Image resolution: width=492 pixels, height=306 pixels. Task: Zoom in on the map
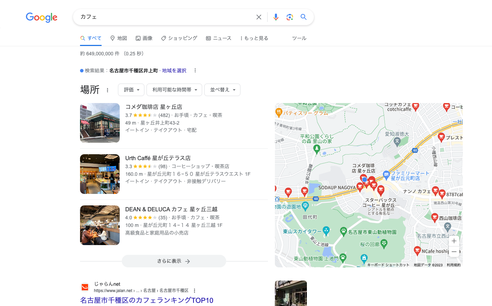pos(454,241)
